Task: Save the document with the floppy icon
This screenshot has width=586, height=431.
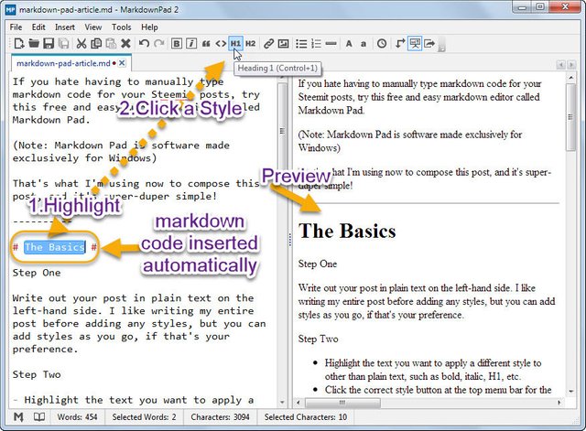Action: pos(49,43)
